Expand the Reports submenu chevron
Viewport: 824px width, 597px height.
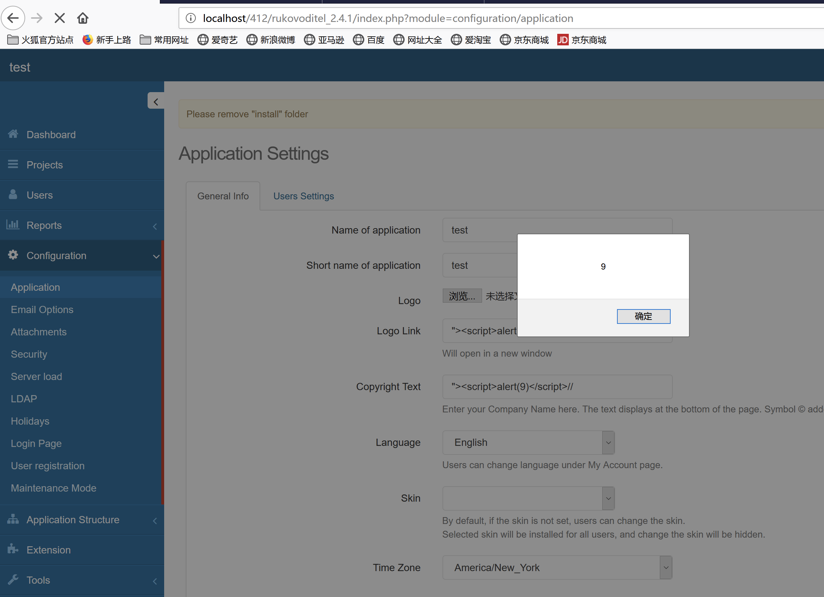[x=155, y=226]
